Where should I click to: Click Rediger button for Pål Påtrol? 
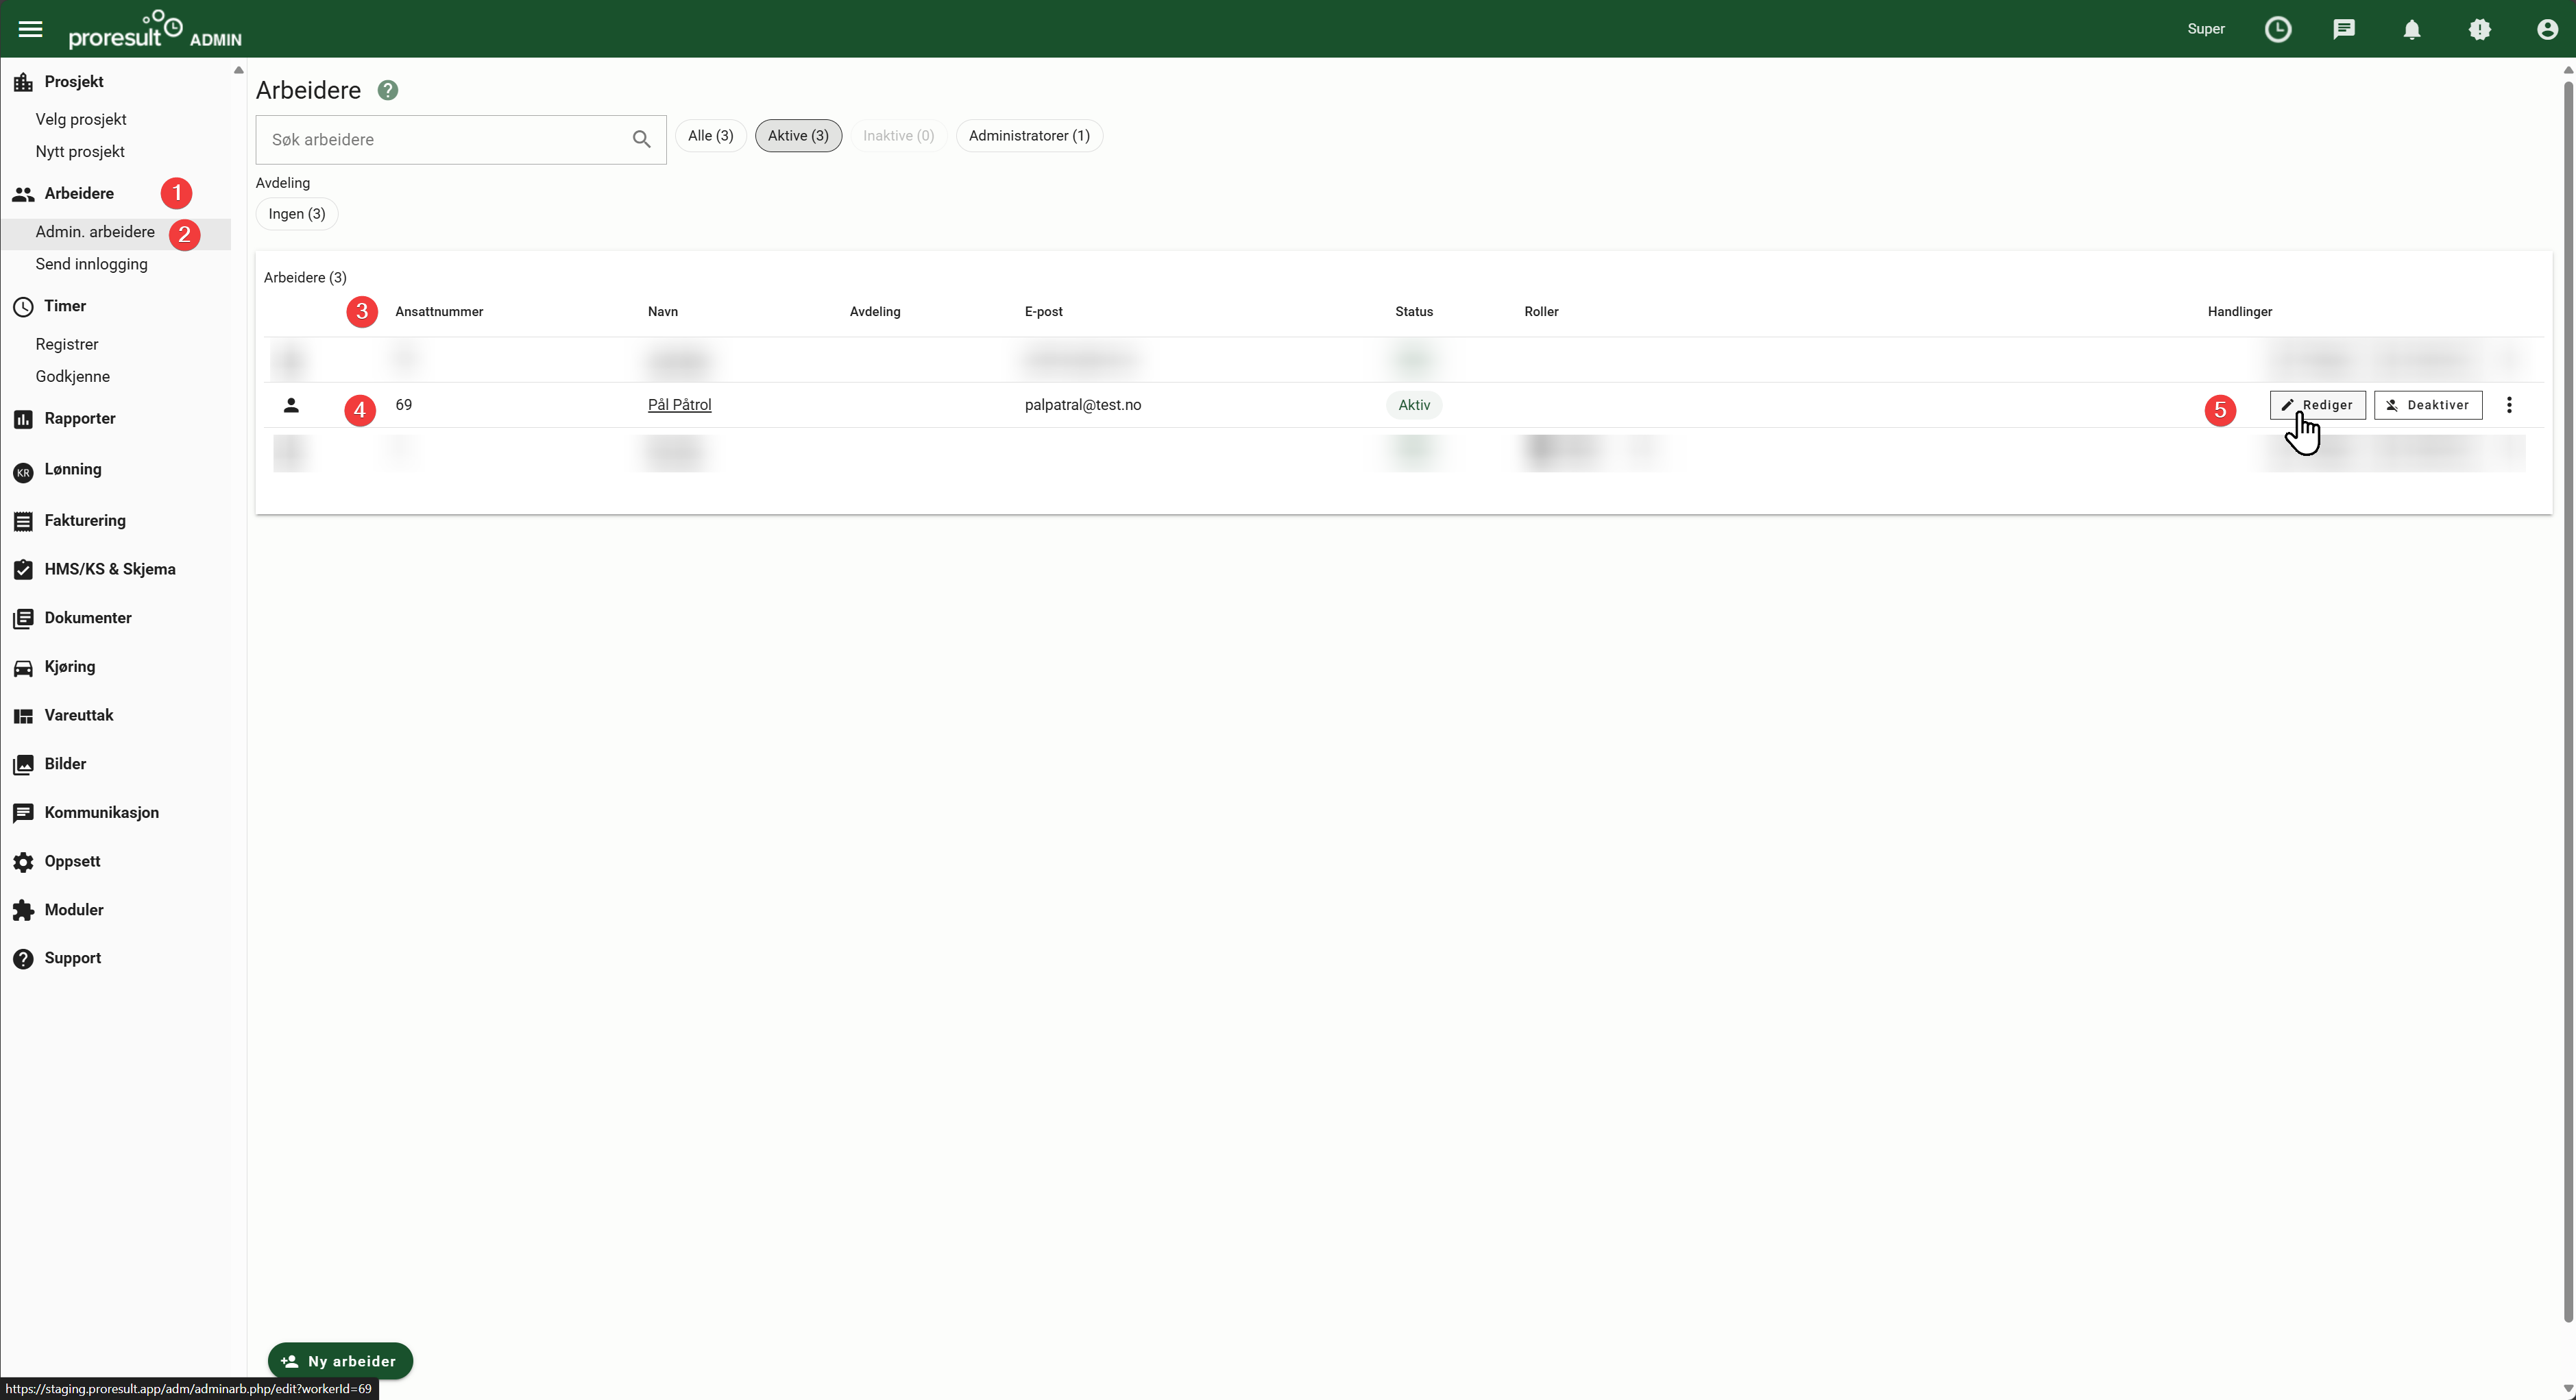2317,405
